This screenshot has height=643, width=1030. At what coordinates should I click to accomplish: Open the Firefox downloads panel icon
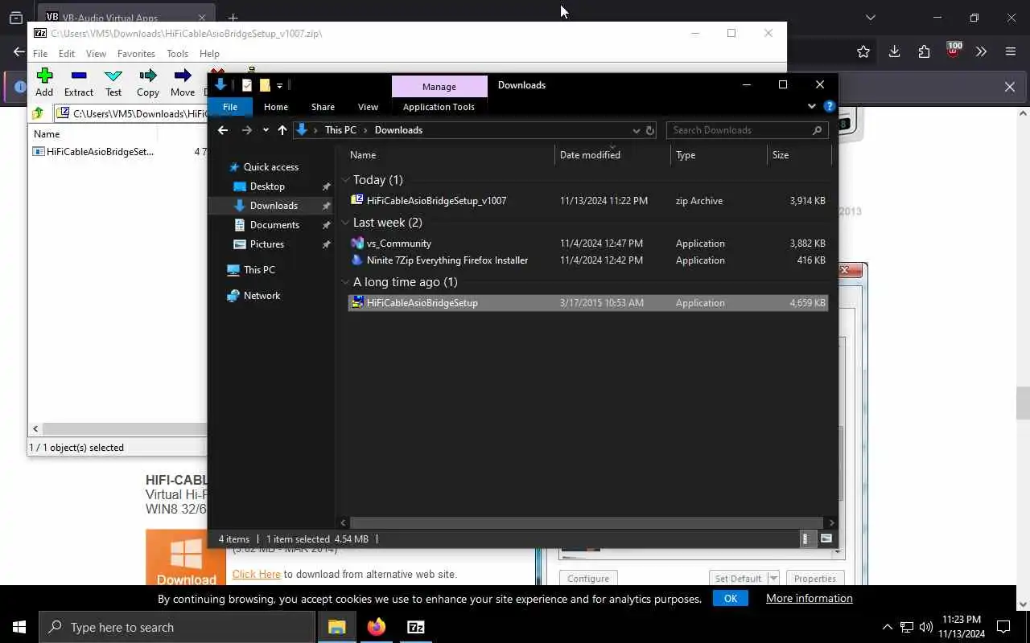click(x=894, y=51)
